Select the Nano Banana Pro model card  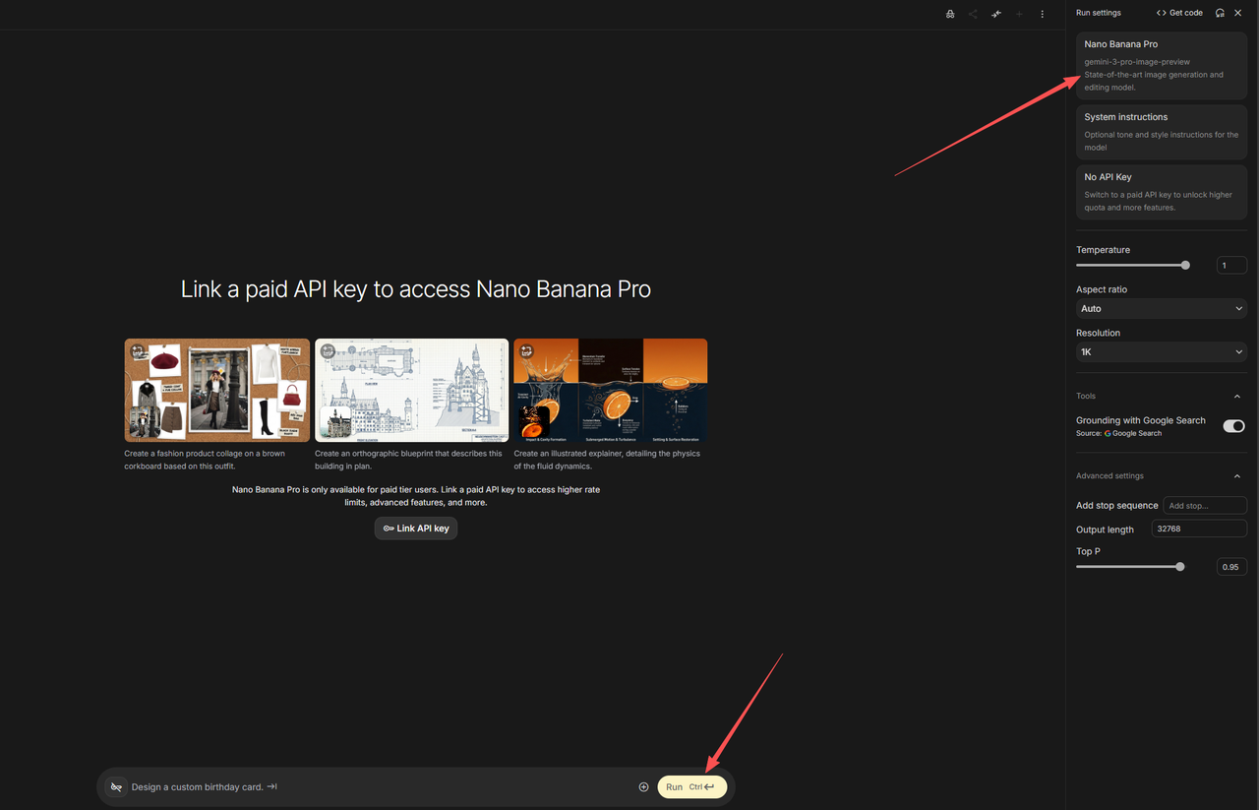pyautogui.click(x=1161, y=65)
